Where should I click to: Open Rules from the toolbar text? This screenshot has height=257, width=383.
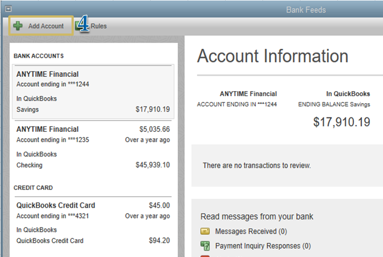99,26
